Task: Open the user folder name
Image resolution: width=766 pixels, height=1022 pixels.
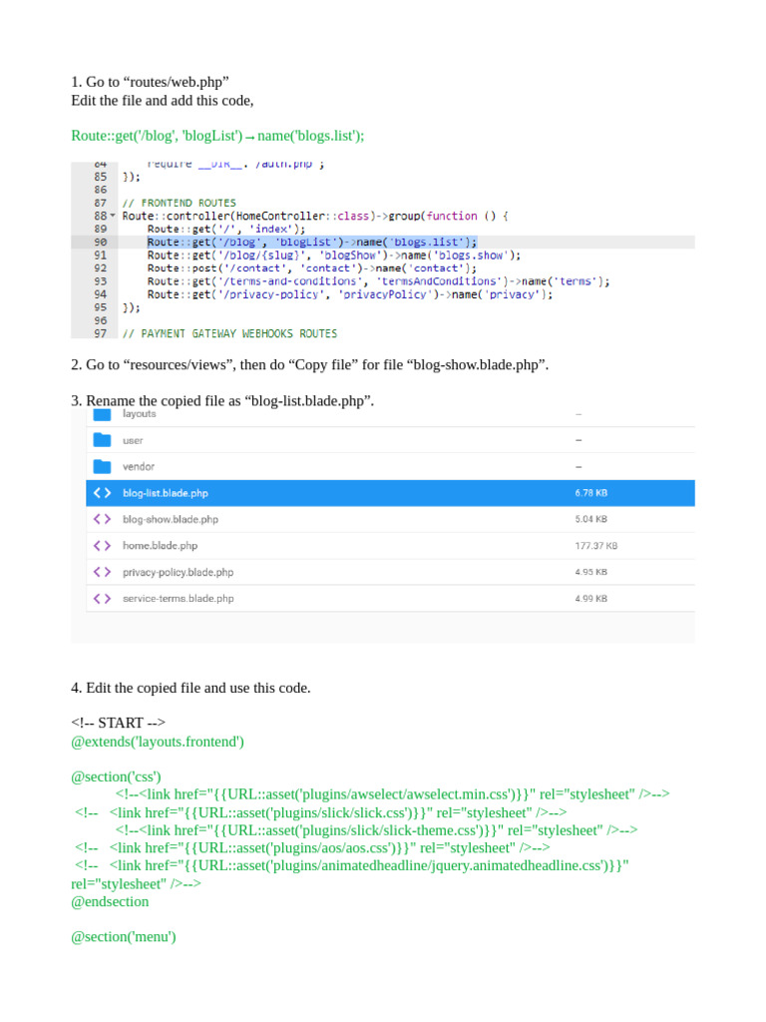Action: 133,440
